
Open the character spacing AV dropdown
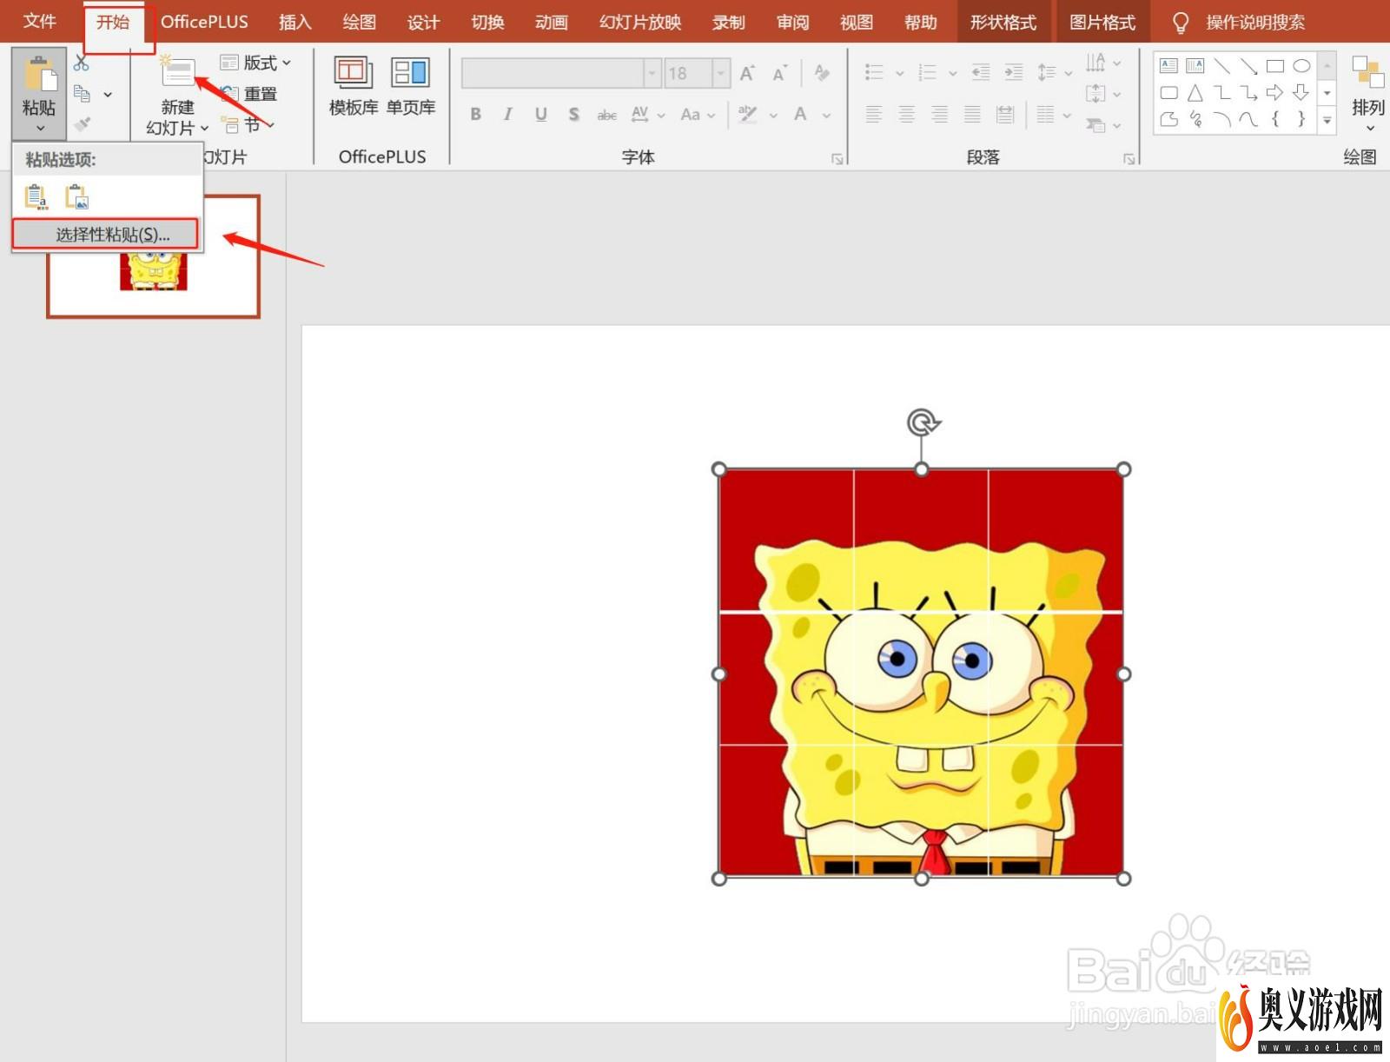(648, 114)
